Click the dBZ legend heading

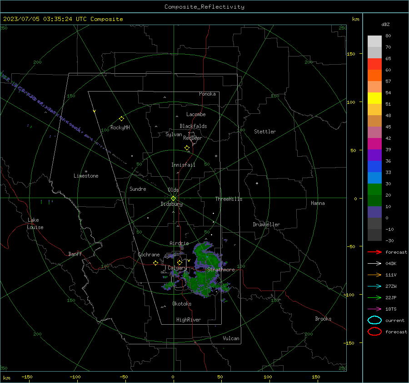click(x=385, y=24)
